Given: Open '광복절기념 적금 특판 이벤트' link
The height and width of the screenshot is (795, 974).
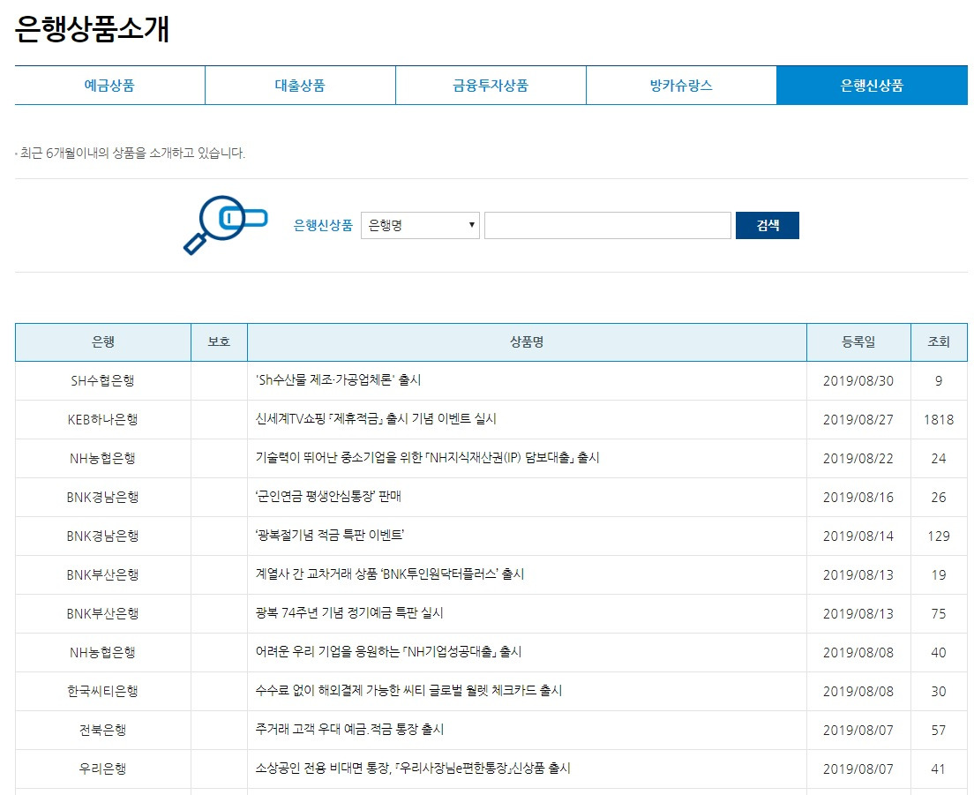Looking at the screenshot, I should 330,536.
